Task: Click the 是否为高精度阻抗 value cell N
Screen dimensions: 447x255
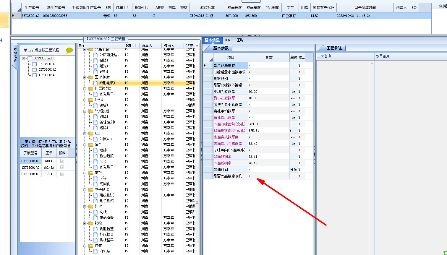Action: point(269,176)
